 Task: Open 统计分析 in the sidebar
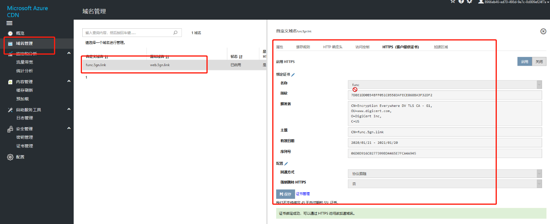pos(24,71)
